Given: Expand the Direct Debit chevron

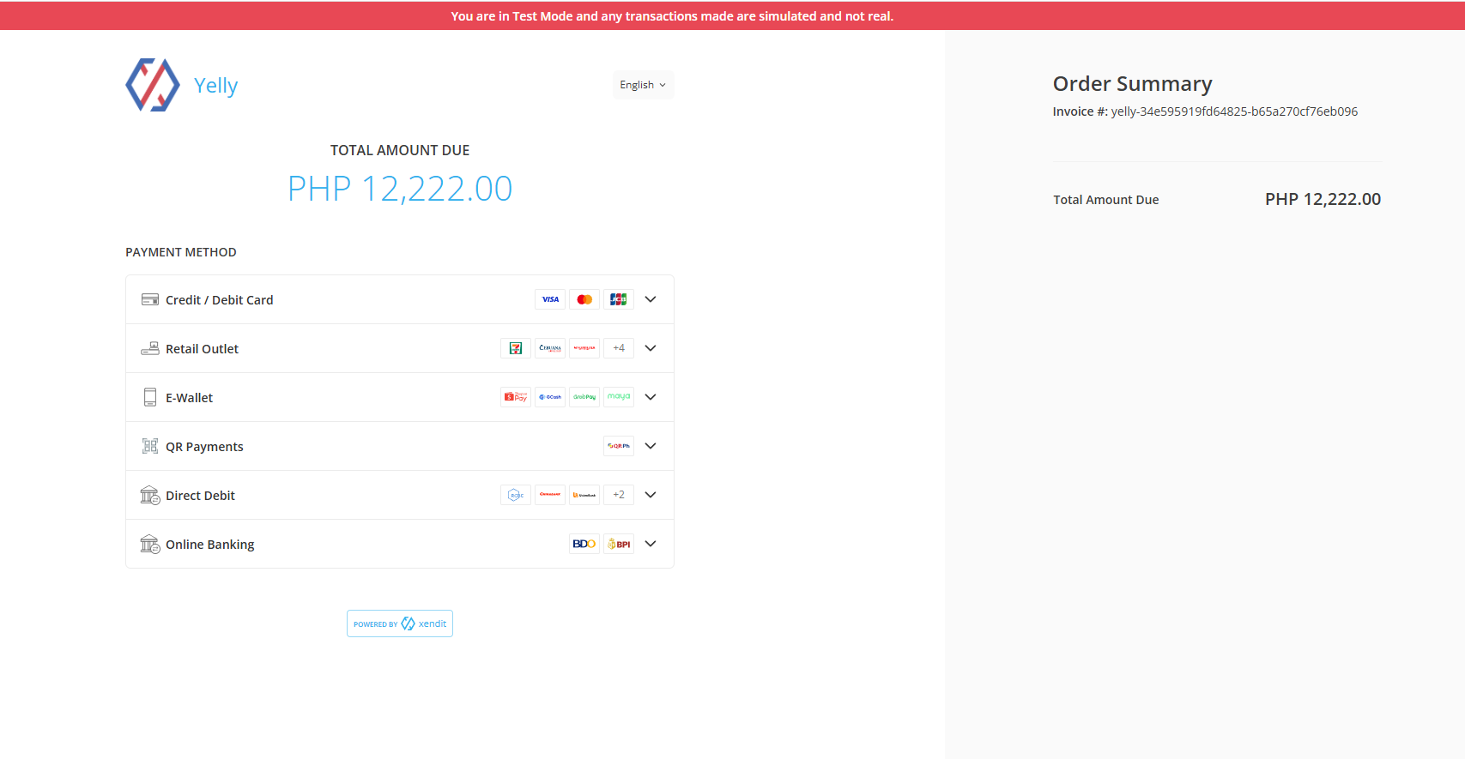Looking at the screenshot, I should (x=651, y=495).
